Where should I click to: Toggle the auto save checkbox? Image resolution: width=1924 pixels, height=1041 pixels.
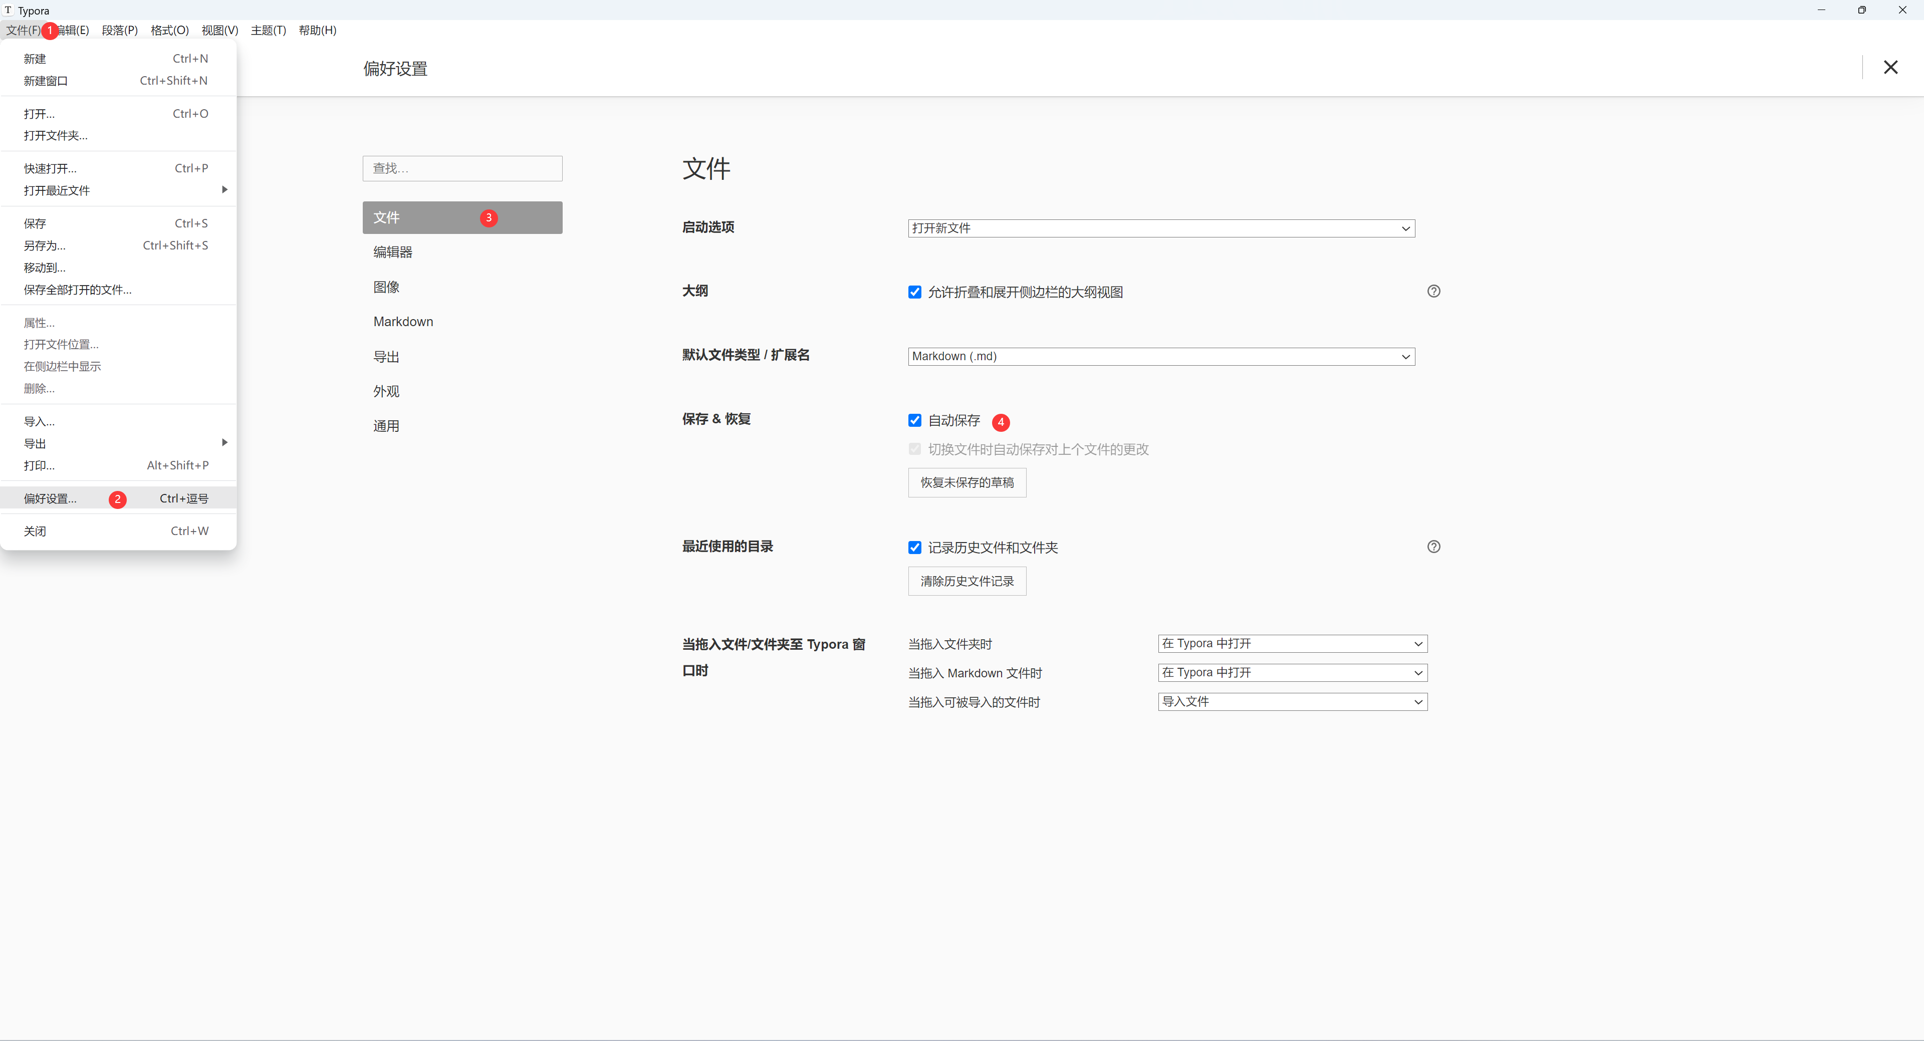[914, 420]
